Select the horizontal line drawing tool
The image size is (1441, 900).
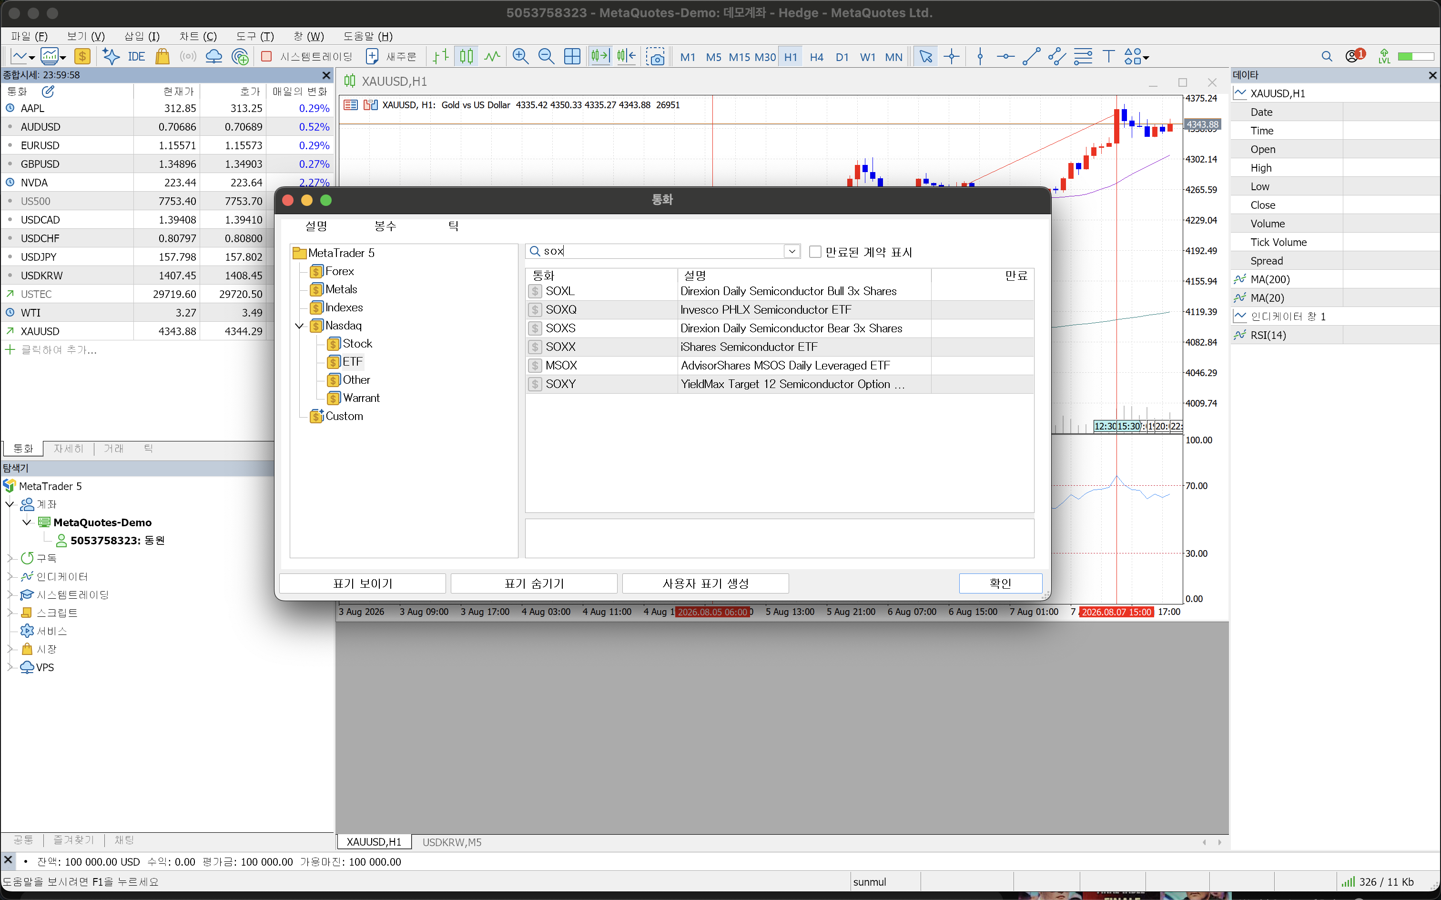pos(1005,57)
